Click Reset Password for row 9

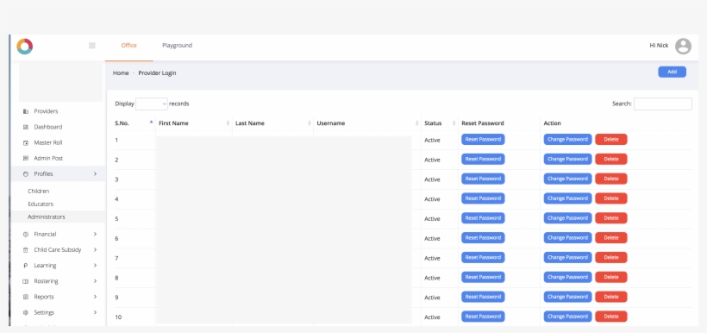tap(483, 297)
